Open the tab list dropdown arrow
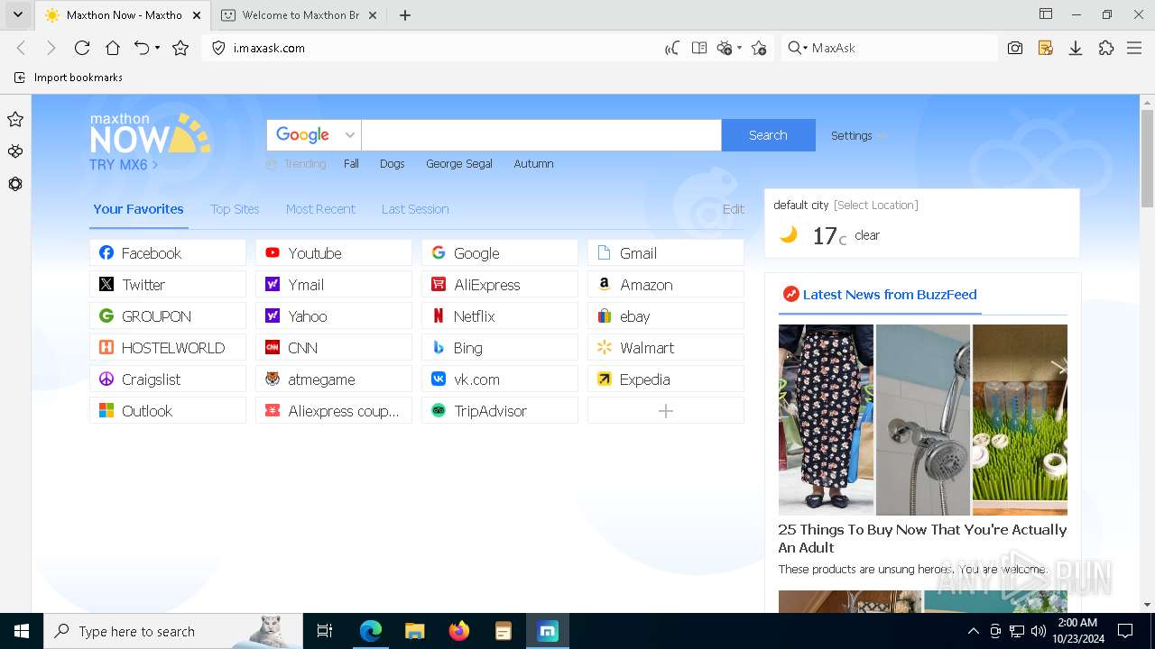1155x649 pixels. coord(17,14)
